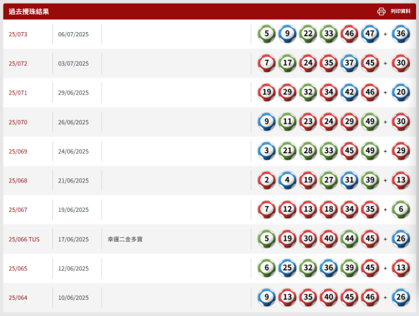
Task: Select the date 26/06/2025
Action: tap(73, 122)
